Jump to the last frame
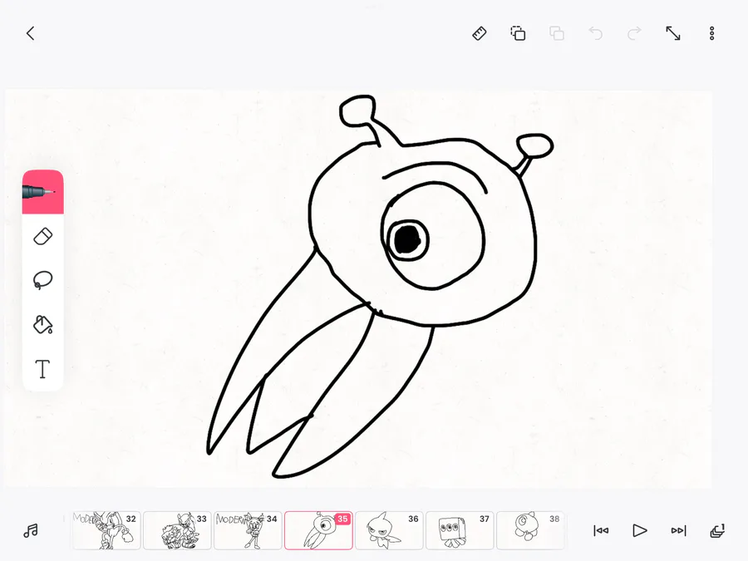Viewport: 748px width, 561px height. coord(678,530)
